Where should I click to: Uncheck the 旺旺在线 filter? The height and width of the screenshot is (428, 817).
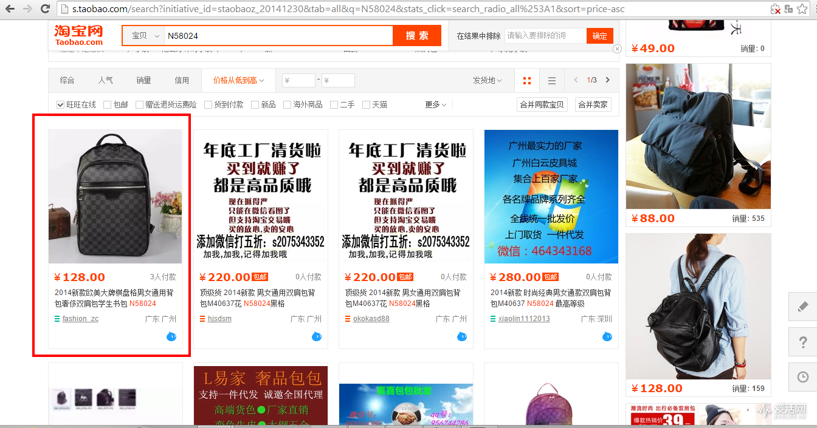(x=61, y=105)
